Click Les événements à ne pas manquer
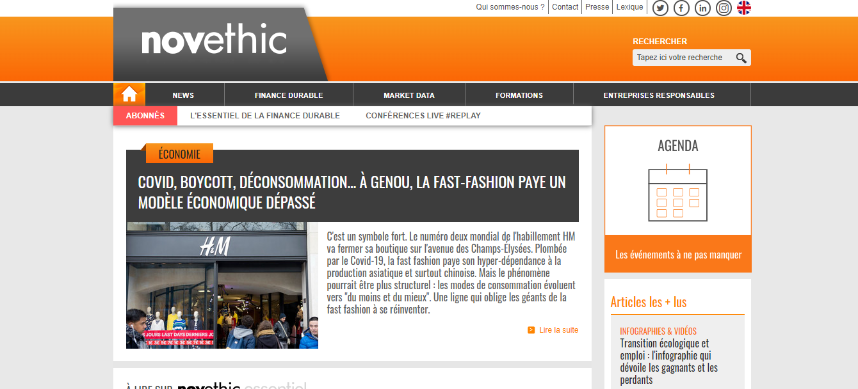Viewport: 858px width, 389px height. 678,255
